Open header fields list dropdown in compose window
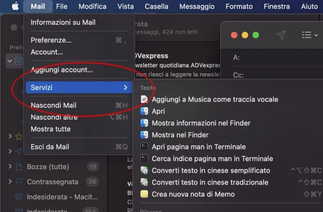 click(310, 35)
